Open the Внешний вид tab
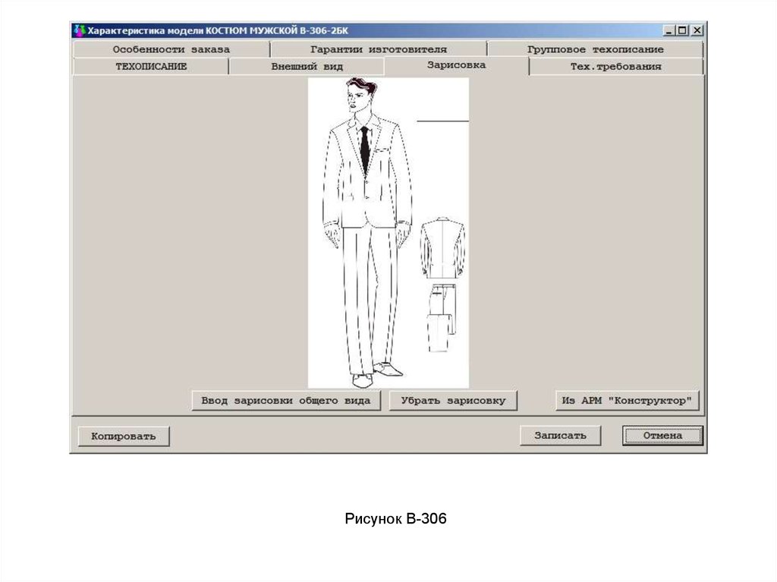The height and width of the screenshot is (582, 777). [x=307, y=67]
